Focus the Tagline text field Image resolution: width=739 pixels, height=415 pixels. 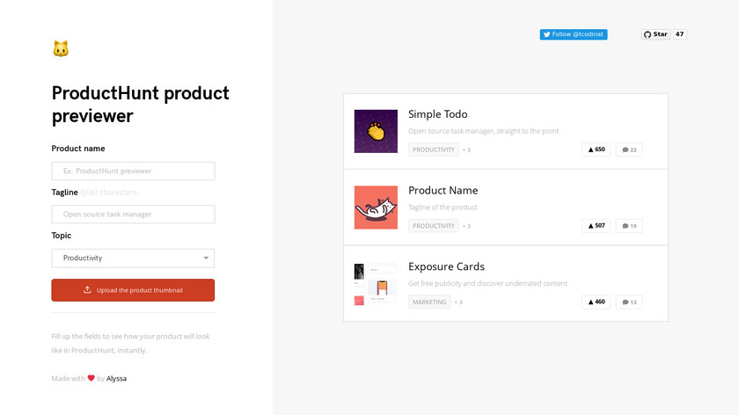click(133, 214)
